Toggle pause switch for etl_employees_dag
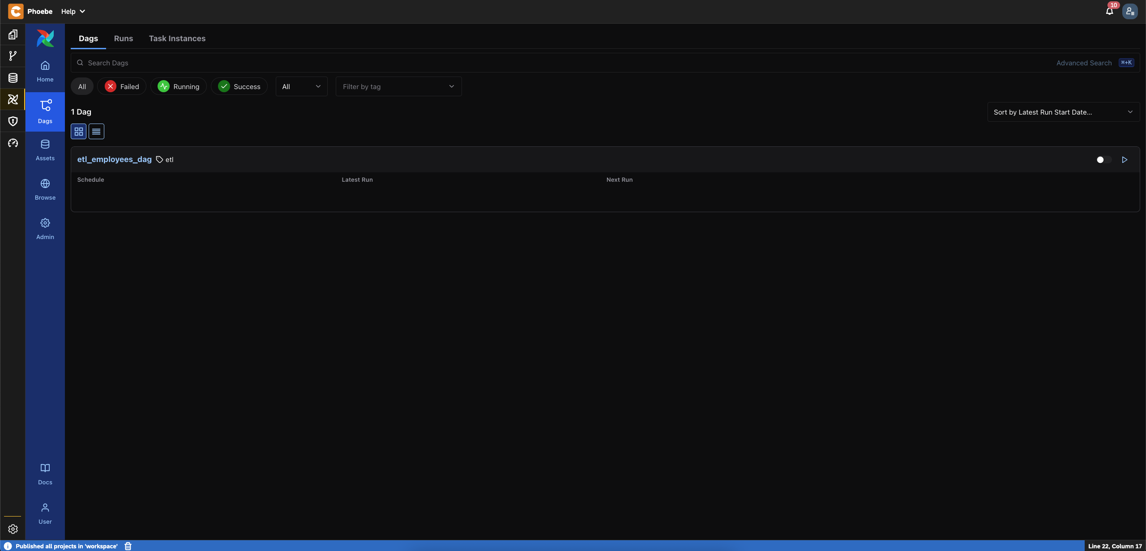Image resolution: width=1146 pixels, height=551 pixels. pyautogui.click(x=1103, y=160)
